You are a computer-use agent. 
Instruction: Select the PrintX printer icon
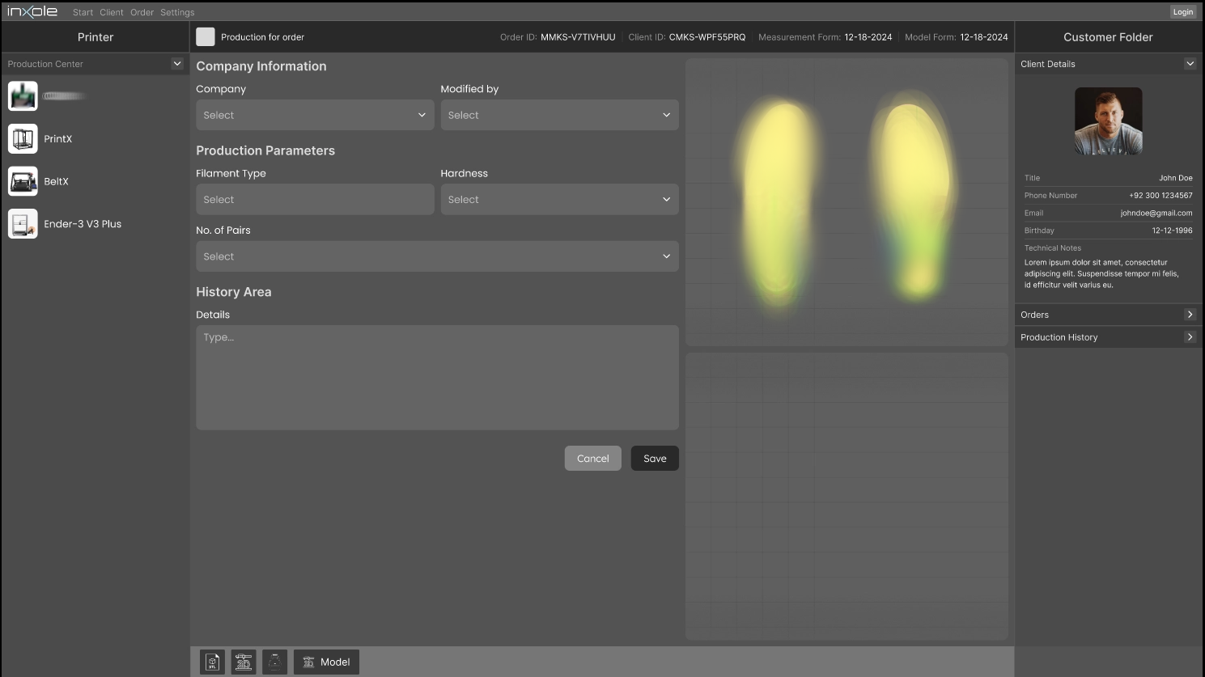coord(23,139)
